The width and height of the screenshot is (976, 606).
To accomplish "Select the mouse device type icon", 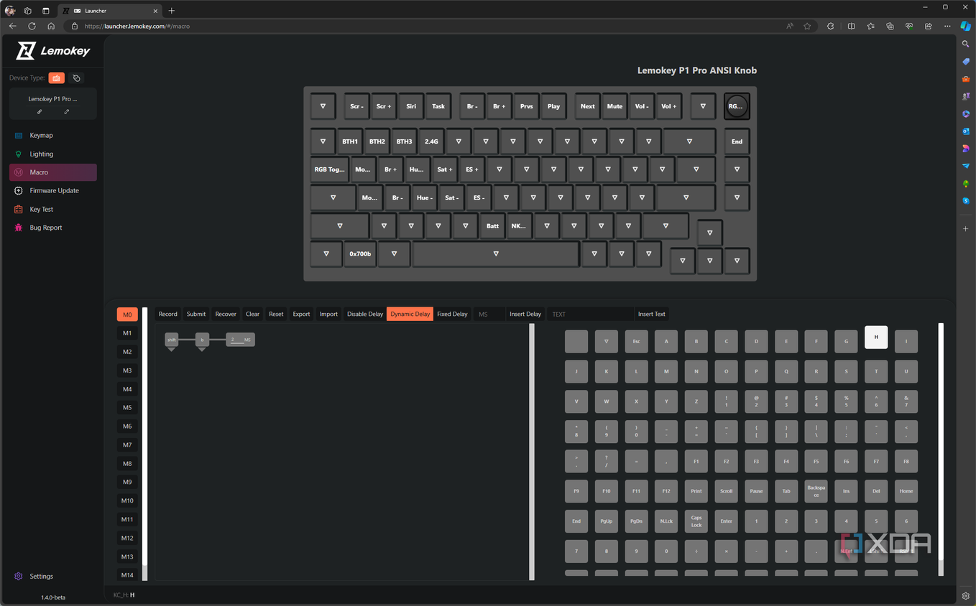I will click(x=77, y=78).
